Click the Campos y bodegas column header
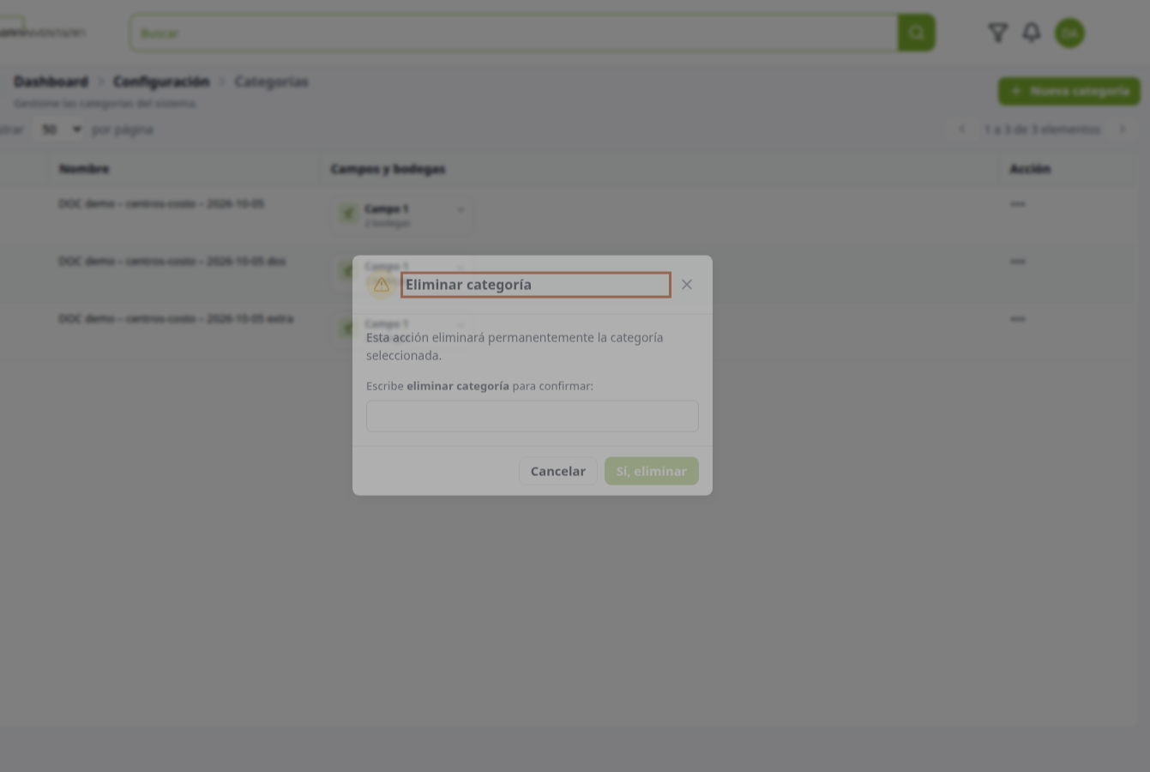Viewport: 1150px width, 772px height. (388, 169)
